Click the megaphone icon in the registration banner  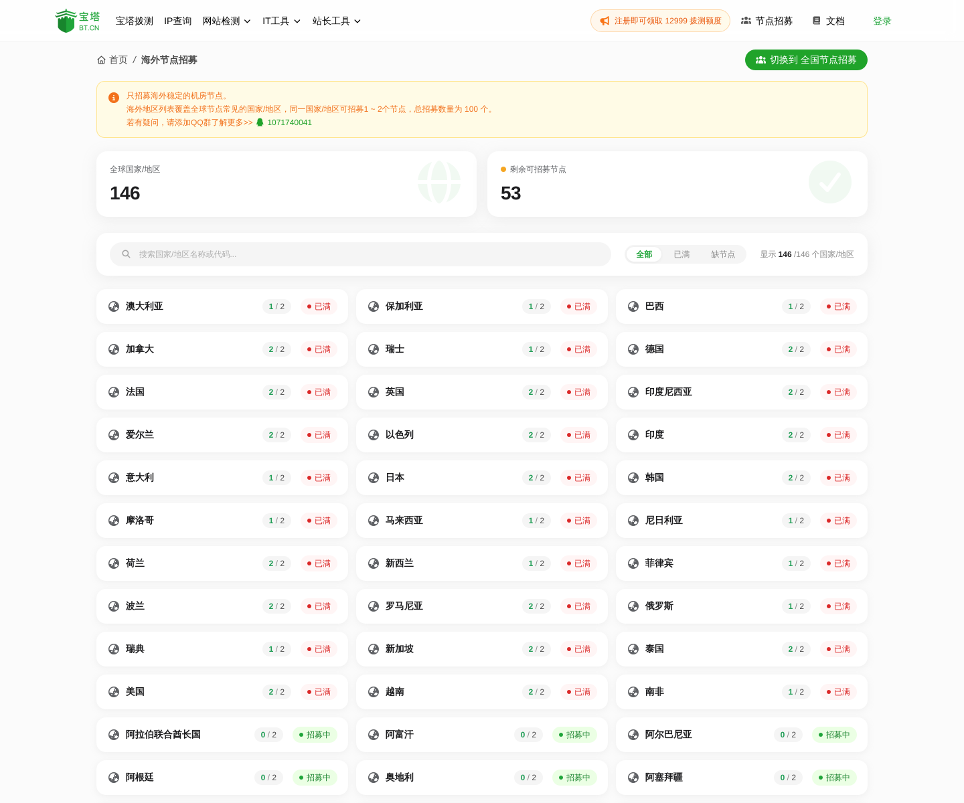click(605, 21)
